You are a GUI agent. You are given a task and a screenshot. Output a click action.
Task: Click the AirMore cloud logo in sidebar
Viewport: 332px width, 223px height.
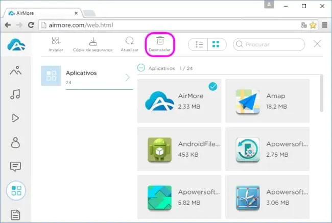[x=16, y=44]
